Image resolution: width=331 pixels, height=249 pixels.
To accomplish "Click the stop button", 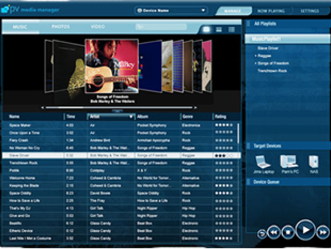I will pos(288,232).
